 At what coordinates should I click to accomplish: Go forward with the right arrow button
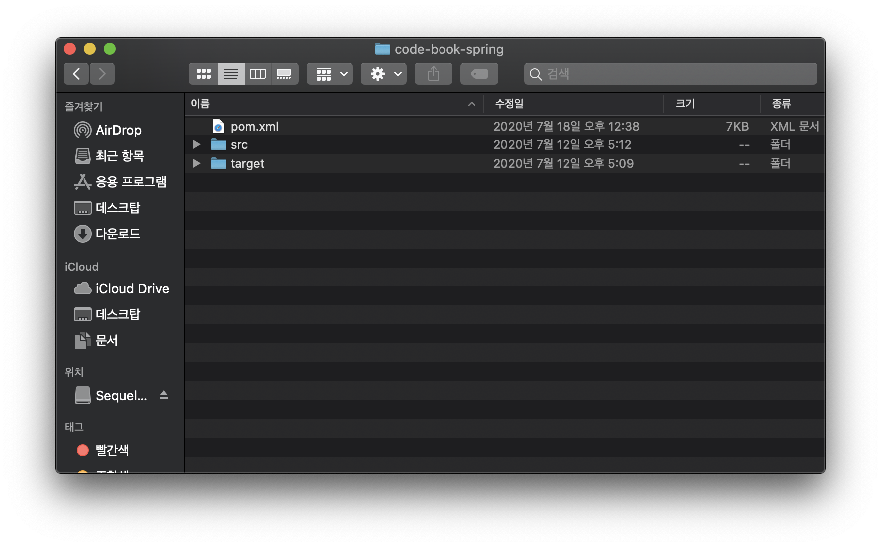tap(102, 74)
